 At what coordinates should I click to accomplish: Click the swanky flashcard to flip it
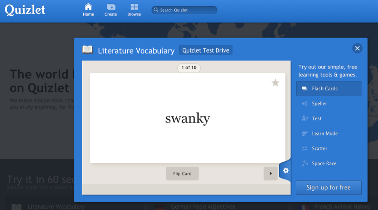187,118
